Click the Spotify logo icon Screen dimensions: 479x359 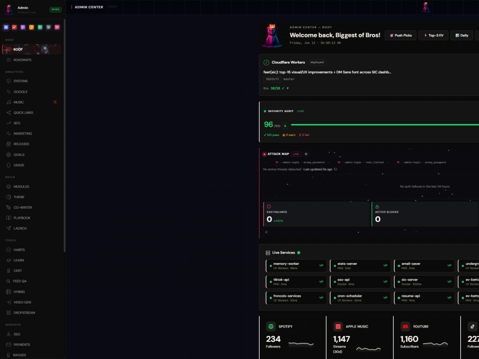tap(271, 326)
